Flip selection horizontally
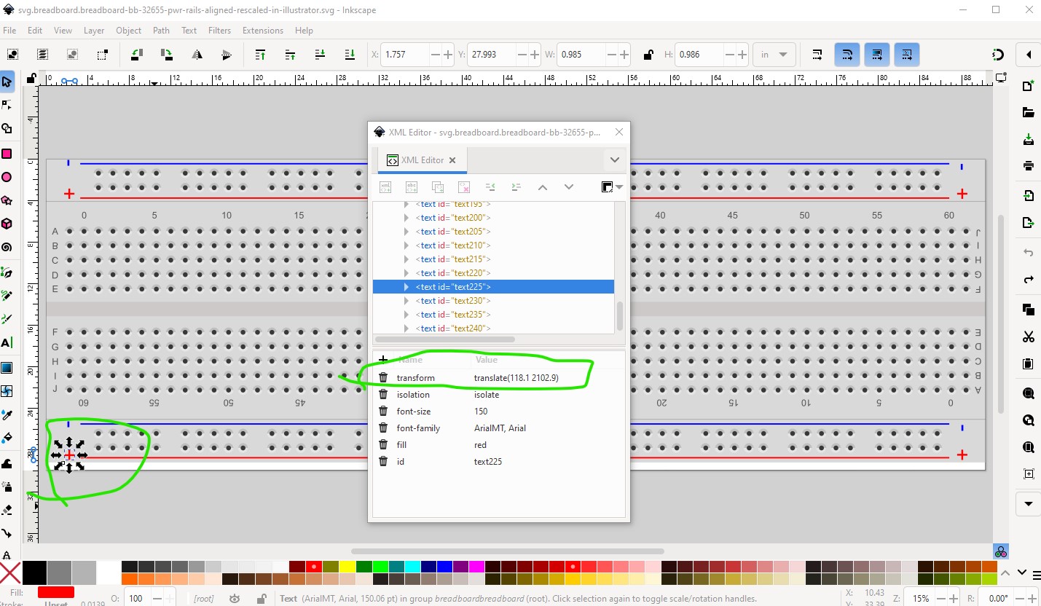This screenshot has width=1041, height=606. (197, 55)
